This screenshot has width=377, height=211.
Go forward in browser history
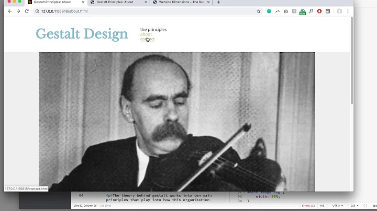[x=18, y=11]
